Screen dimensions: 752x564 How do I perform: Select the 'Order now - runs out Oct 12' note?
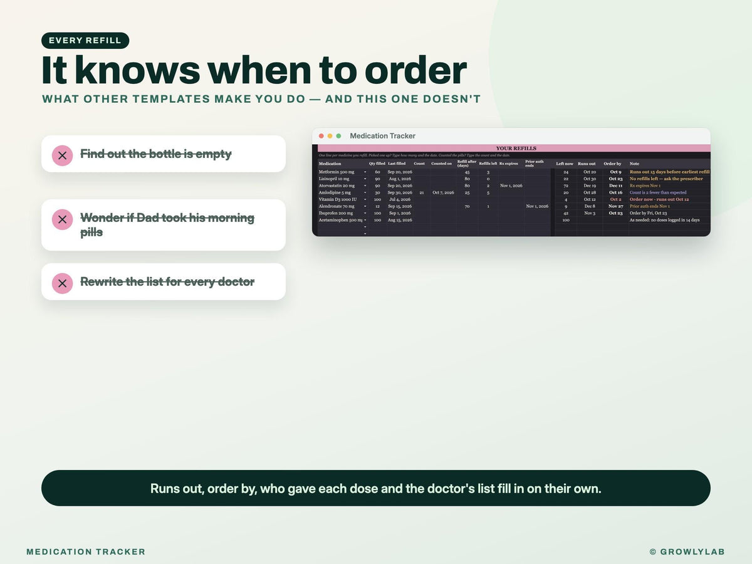pyautogui.click(x=659, y=199)
